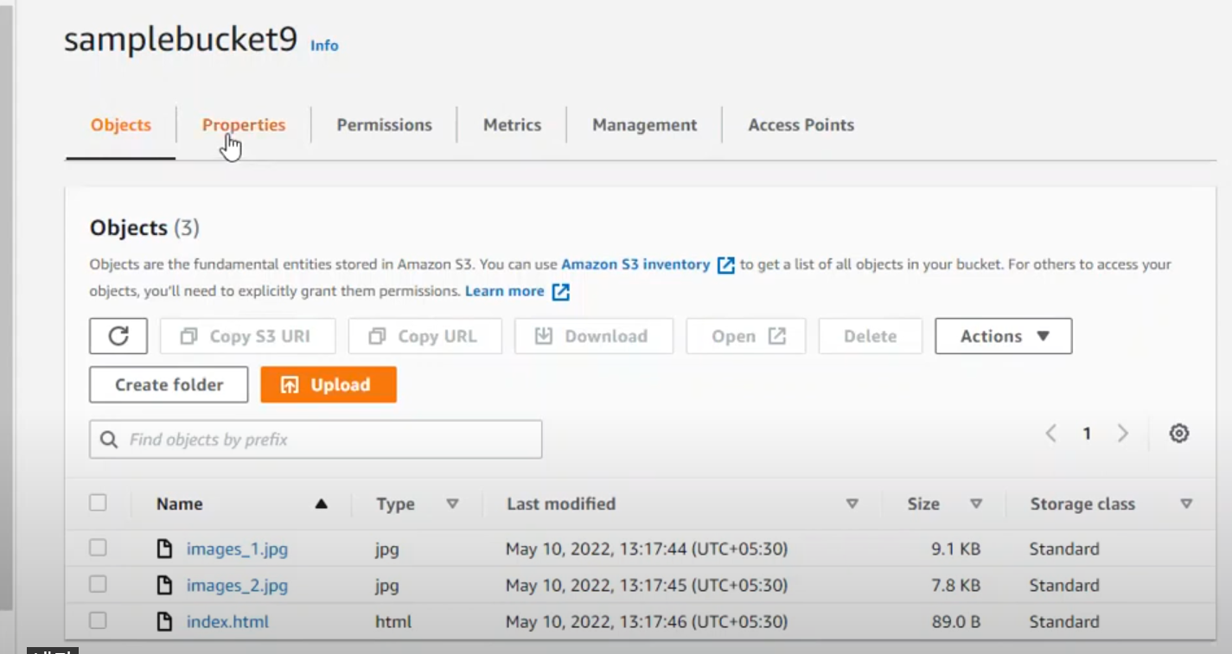Open the table preferences gear icon
Image resolution: width=1232 pixels, height=654 pixels.
pos(1179,434)
